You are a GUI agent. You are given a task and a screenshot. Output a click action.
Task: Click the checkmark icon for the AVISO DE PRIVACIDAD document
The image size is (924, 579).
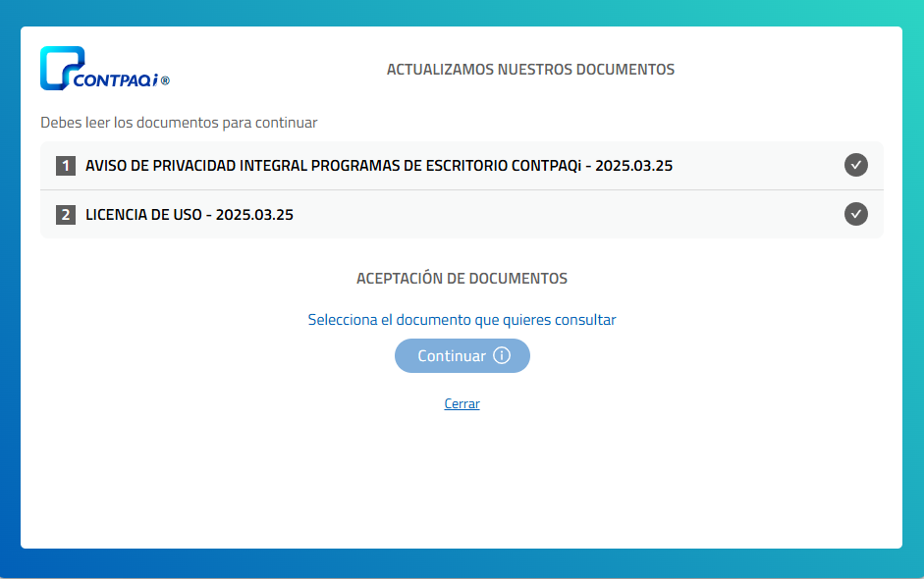(855, 165)
